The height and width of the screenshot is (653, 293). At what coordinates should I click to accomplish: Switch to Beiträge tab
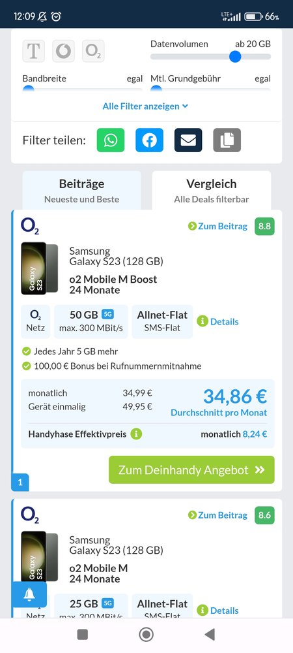pos(82,190)
